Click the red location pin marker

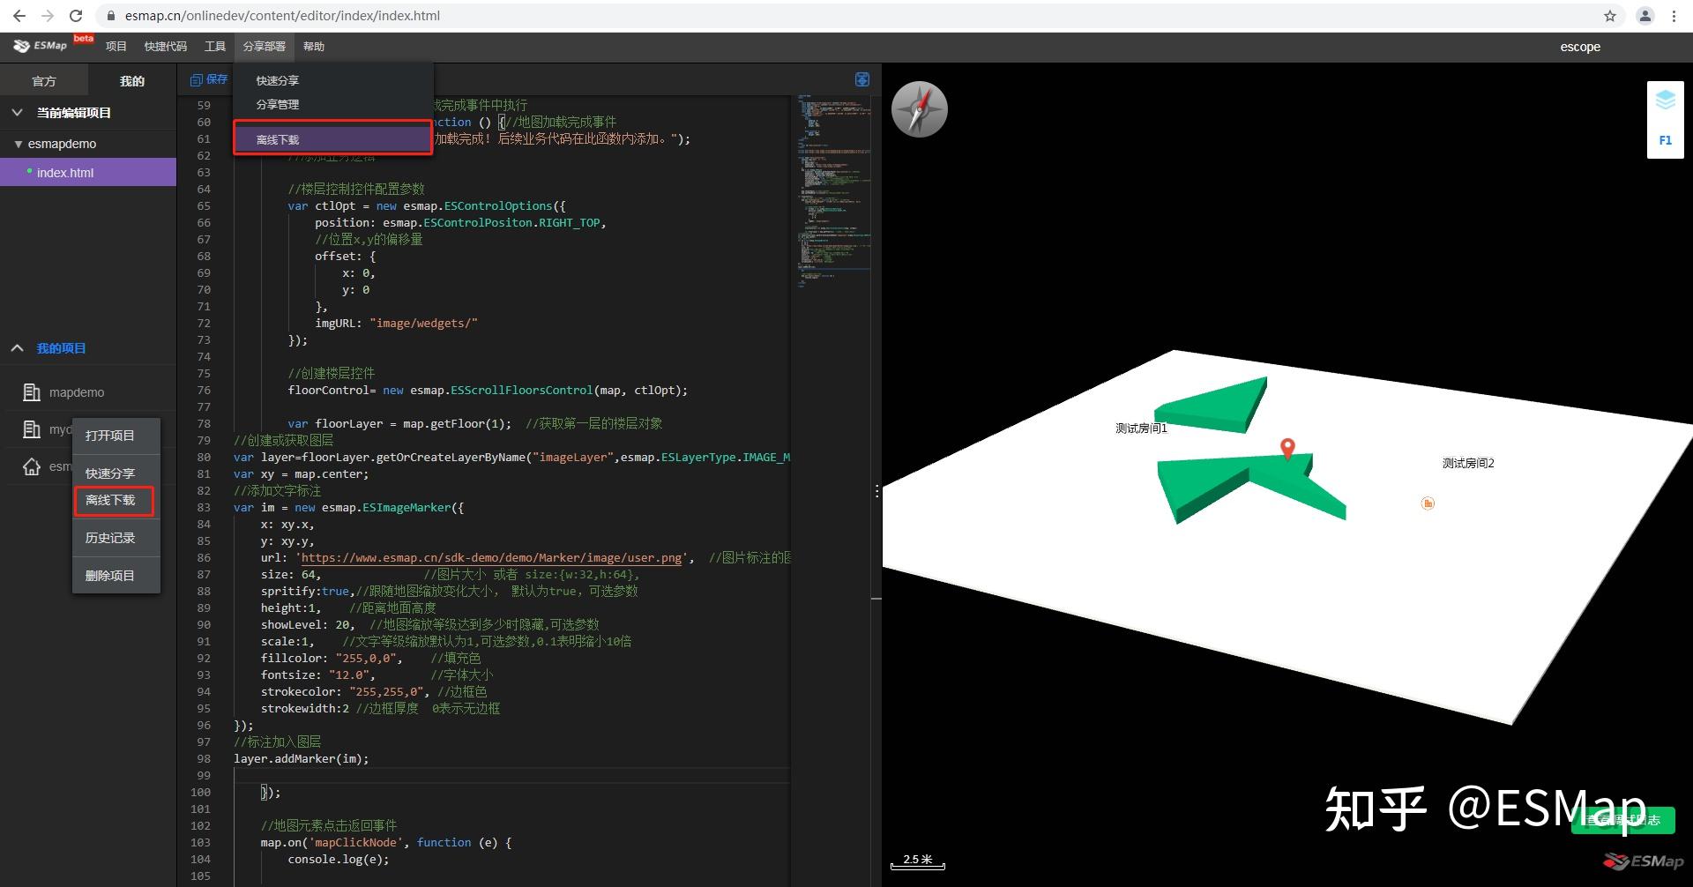pos(1287,449)
